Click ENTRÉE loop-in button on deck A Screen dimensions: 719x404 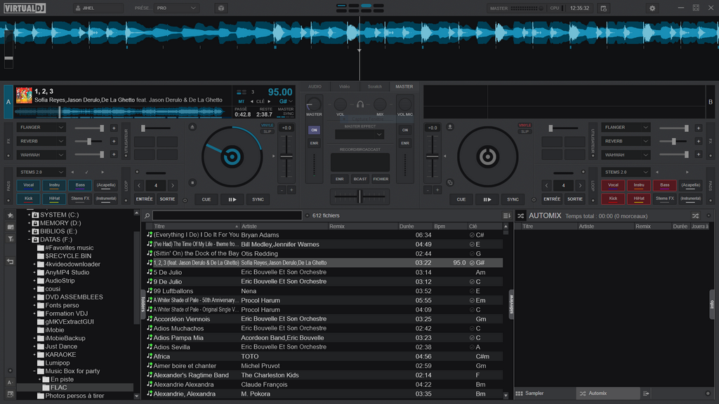(x=145, y=199)
